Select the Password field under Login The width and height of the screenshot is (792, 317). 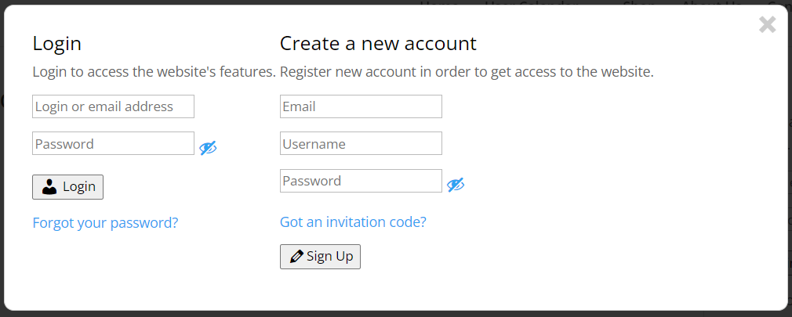(113, 144)
